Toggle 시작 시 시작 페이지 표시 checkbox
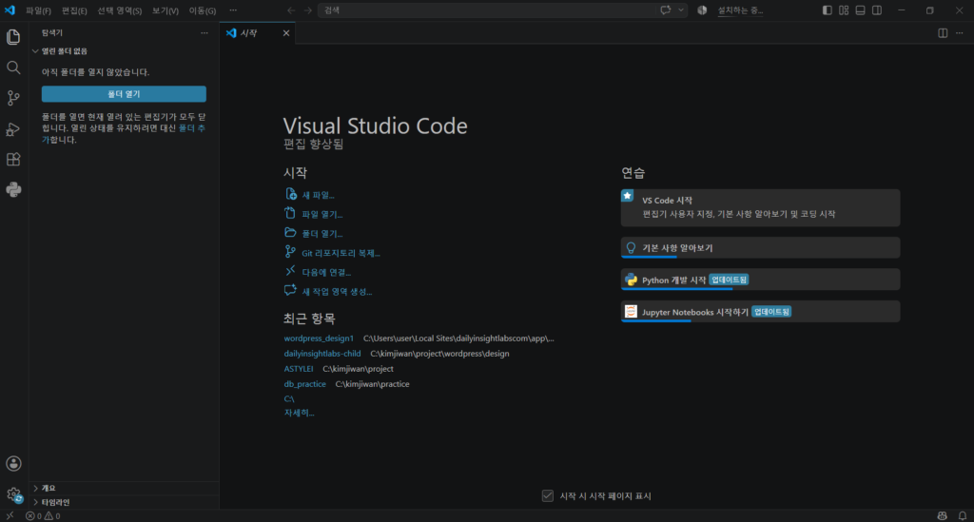 click(x=547, y=496)
